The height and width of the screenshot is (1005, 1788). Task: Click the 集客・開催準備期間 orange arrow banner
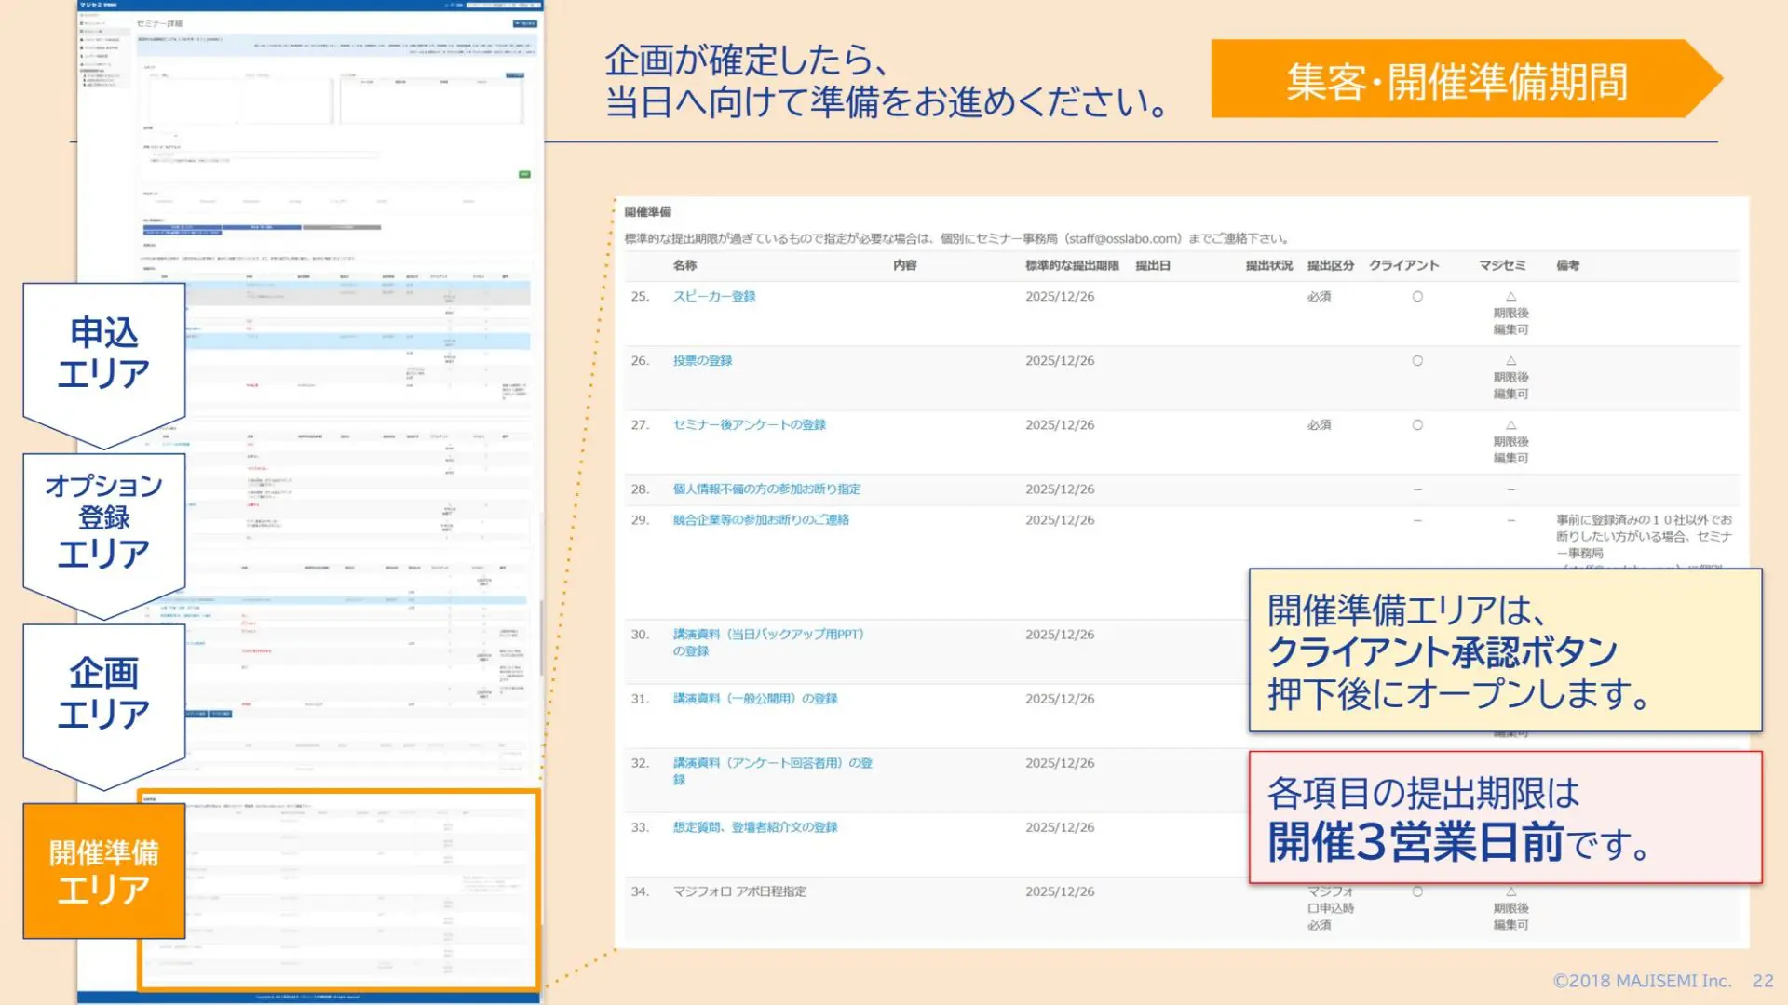click(1457, 80)
